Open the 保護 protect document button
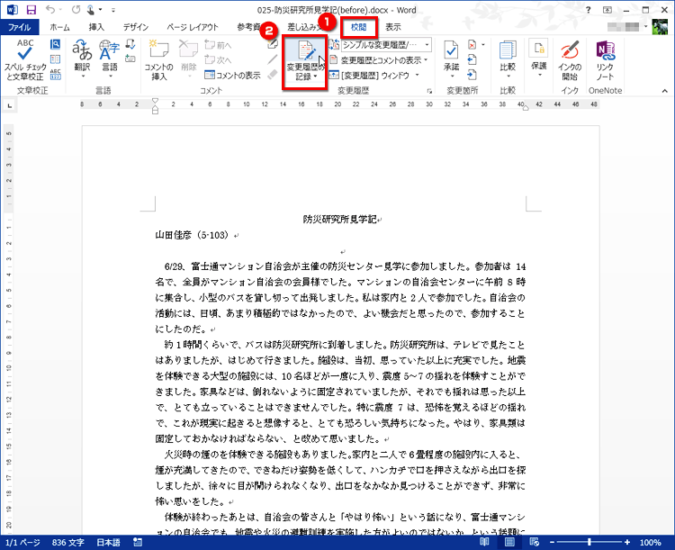The image size is (675, 550). coord(539,59)
